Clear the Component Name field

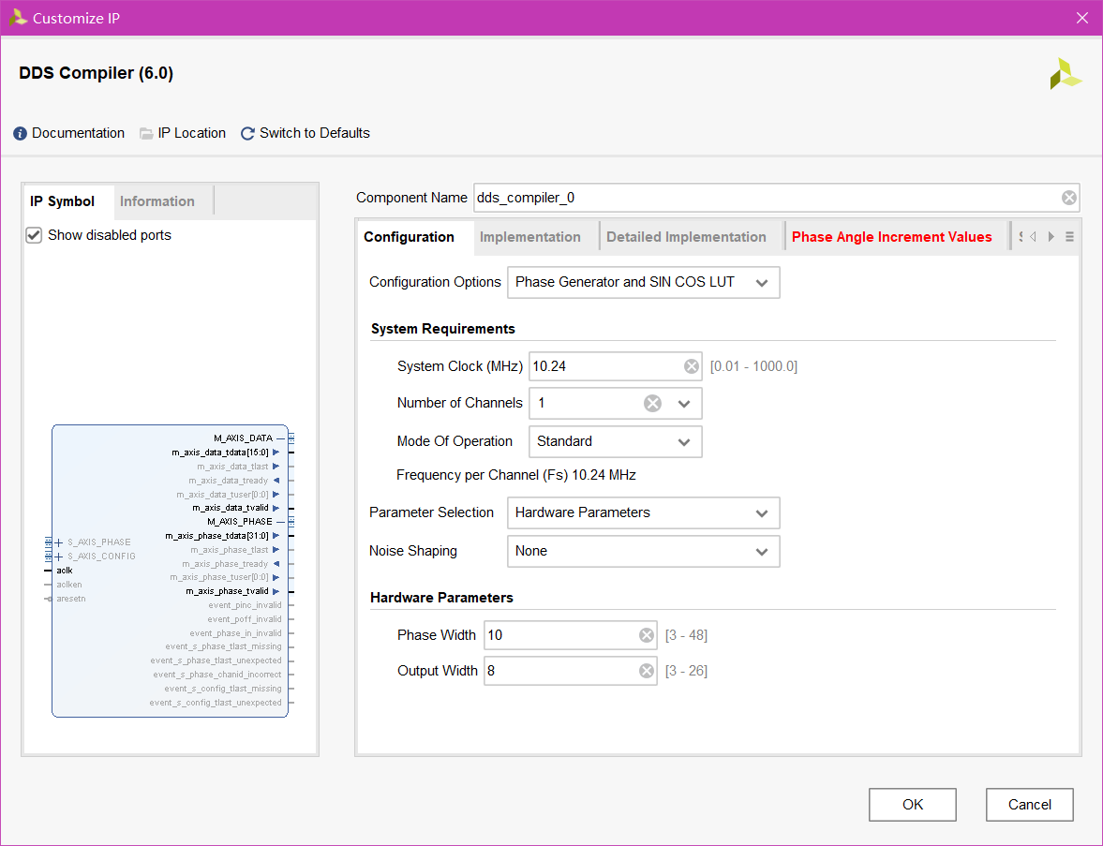coord(1068,199)
